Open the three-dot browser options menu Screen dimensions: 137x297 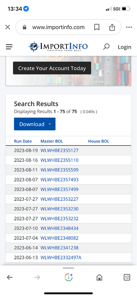pyautogui.click(x=129, y=27)
